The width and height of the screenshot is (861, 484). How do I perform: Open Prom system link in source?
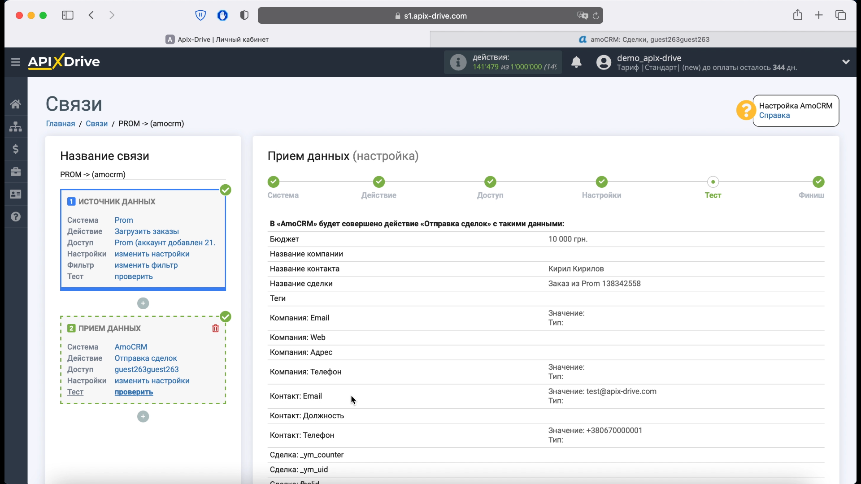(x=124, y=220)
